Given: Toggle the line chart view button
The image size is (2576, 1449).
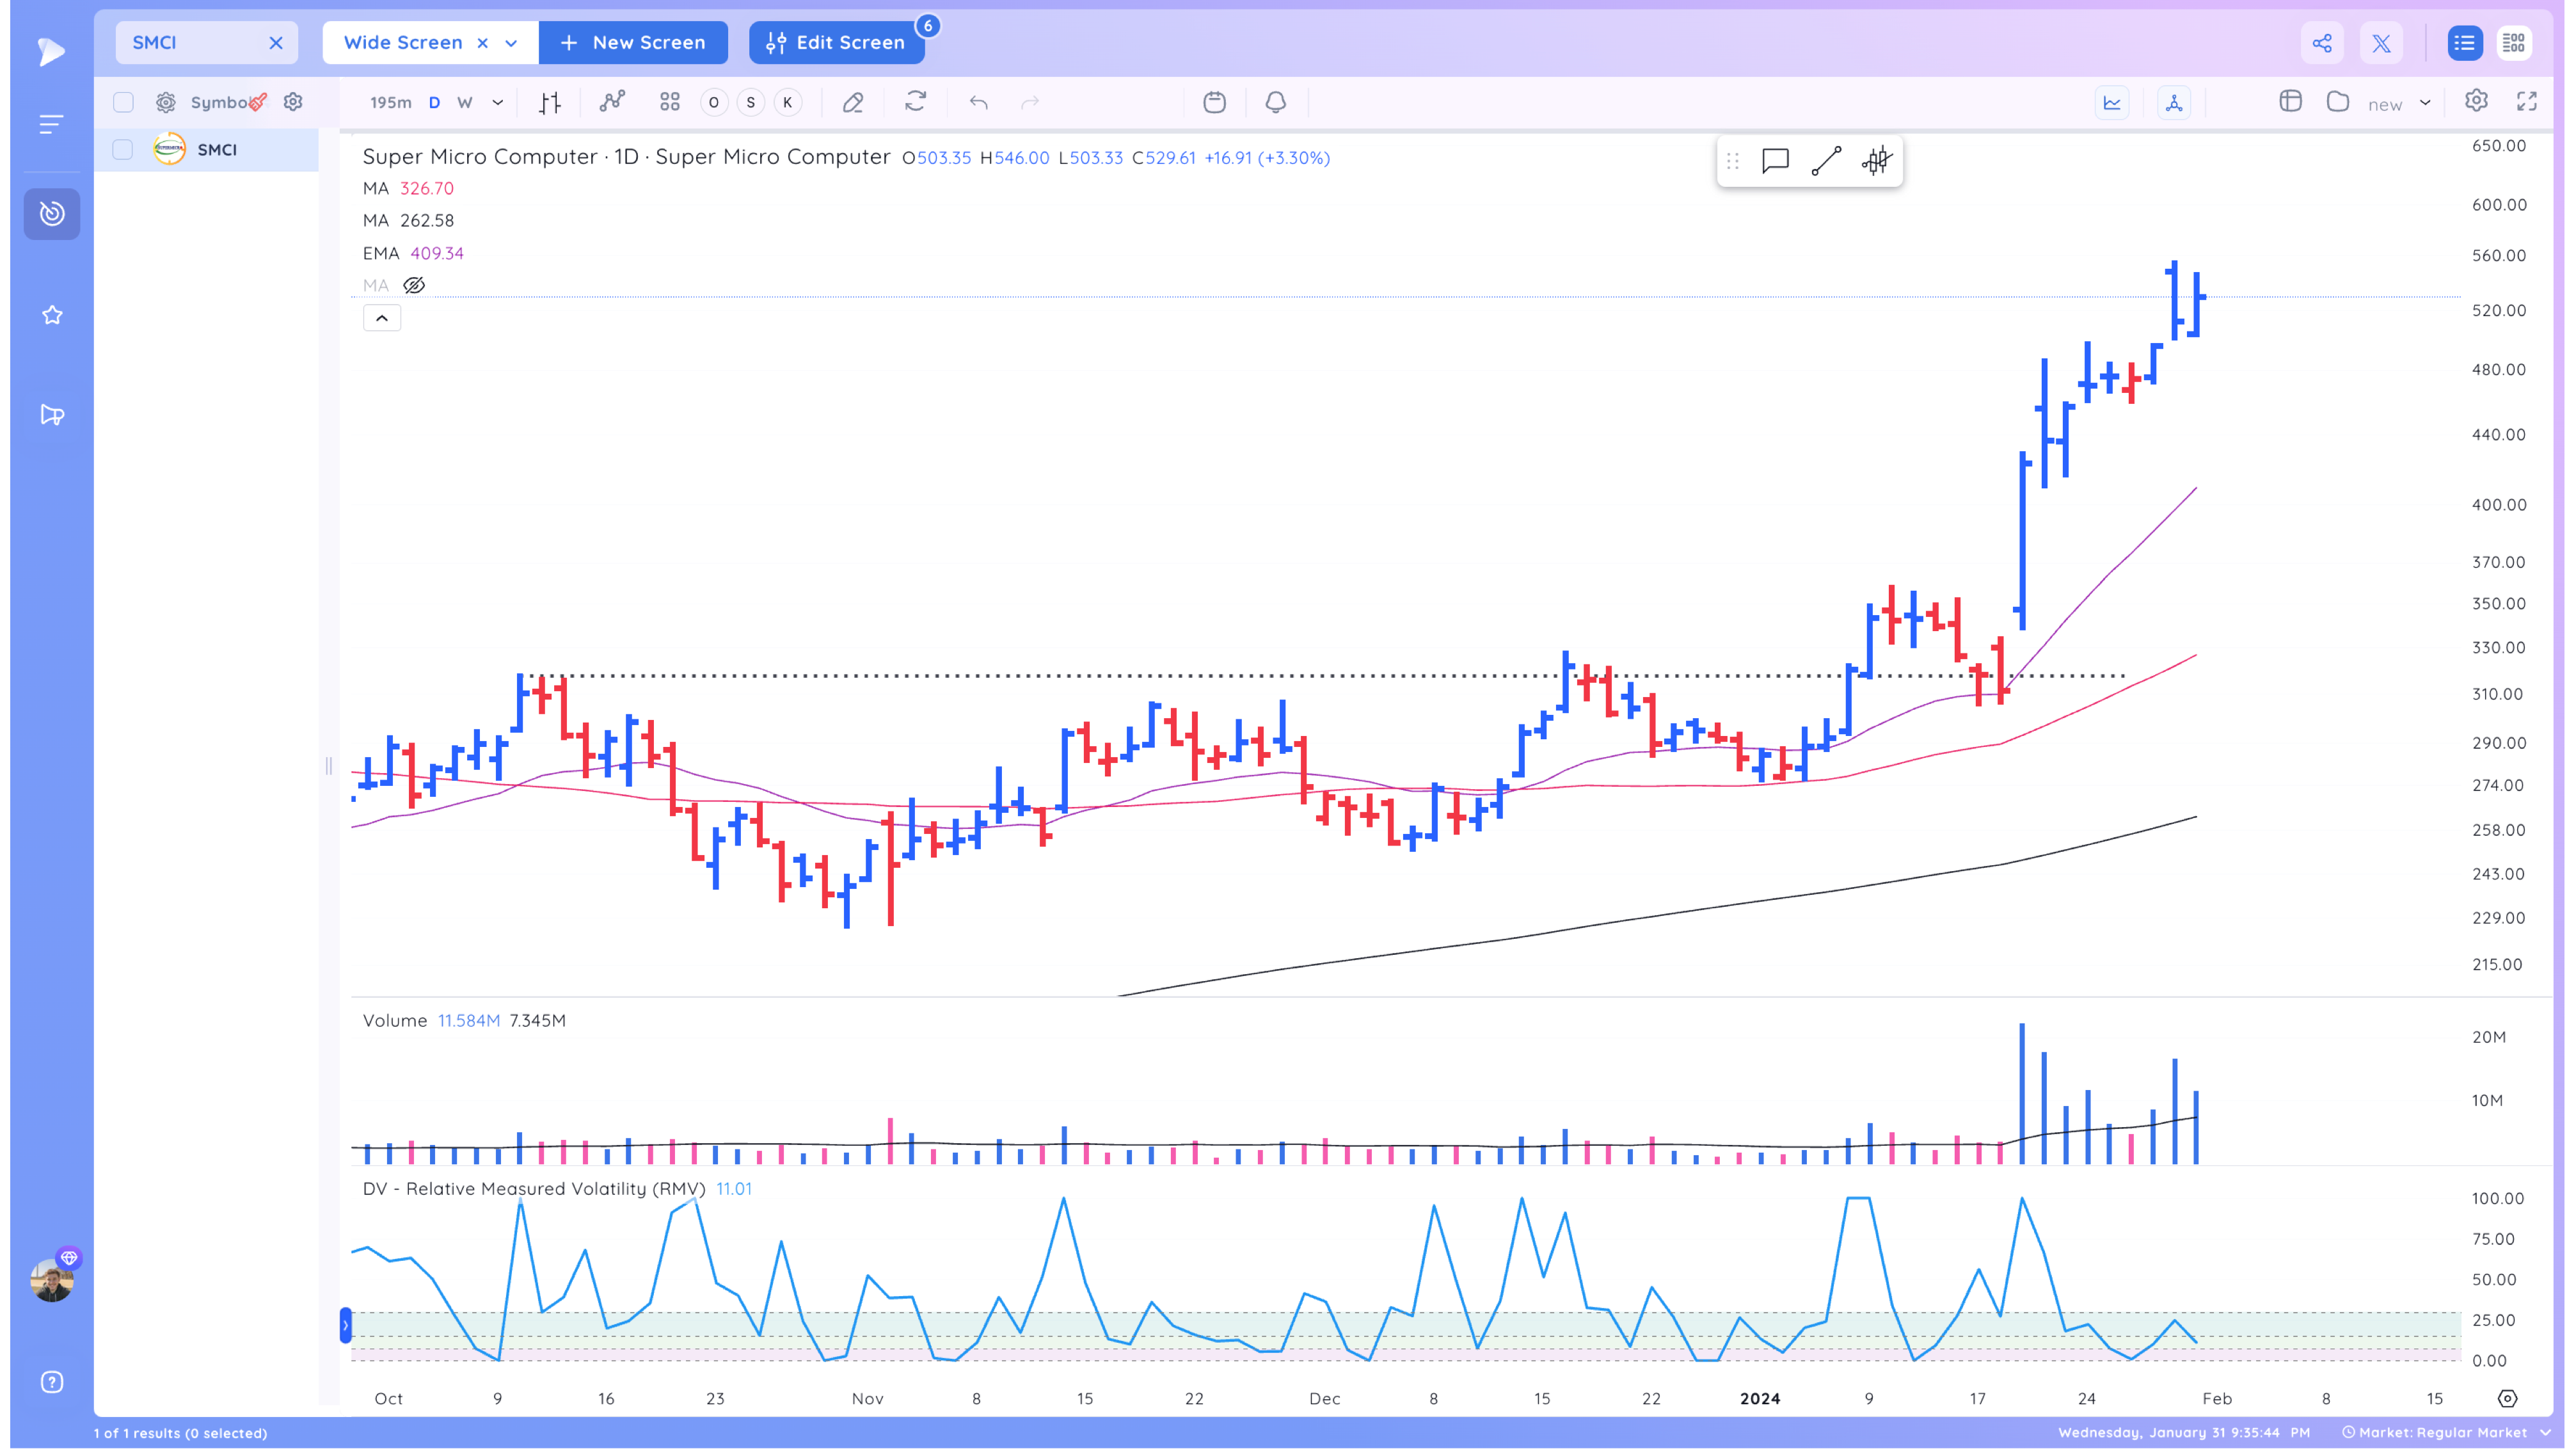Looking at the screenshot, I should [x=2112, y=102].
